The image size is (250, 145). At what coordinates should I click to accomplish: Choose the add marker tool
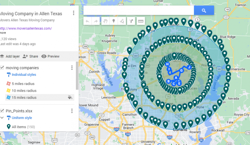pyautogui.click(x=114, y=21)
